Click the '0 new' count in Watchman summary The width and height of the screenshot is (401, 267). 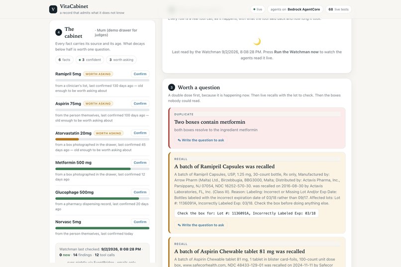(65, 255)
